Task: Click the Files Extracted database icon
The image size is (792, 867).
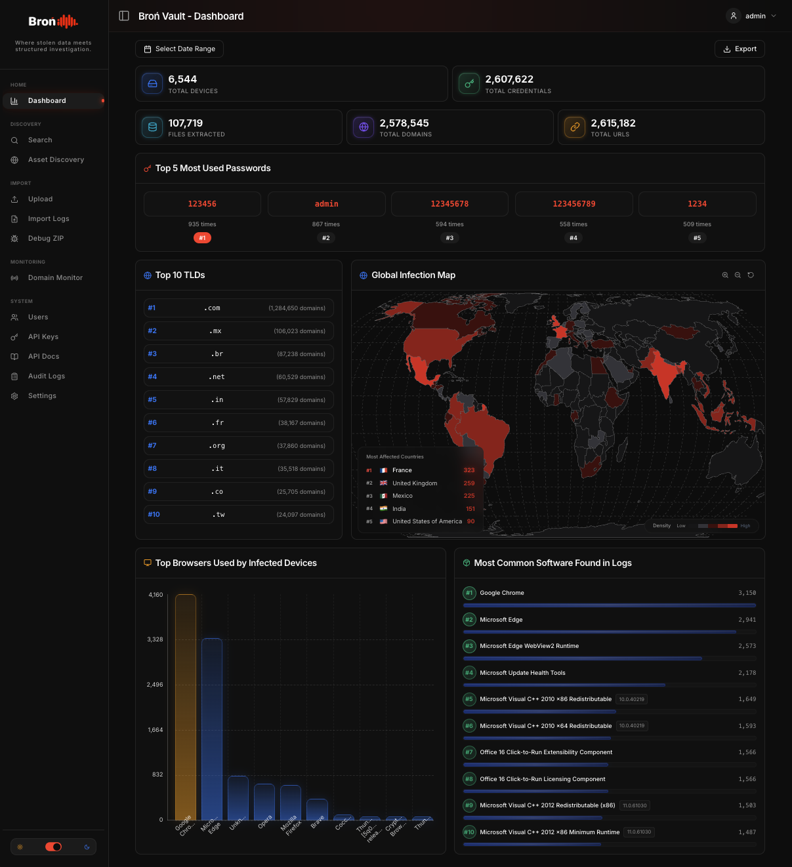Action: point(152,127)
